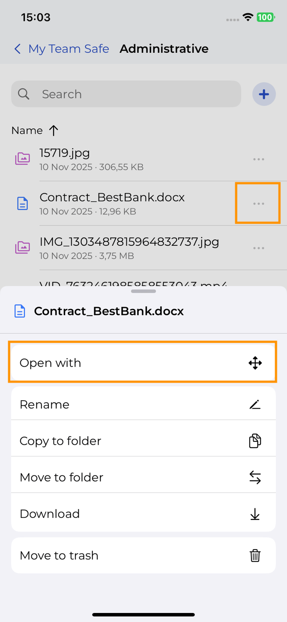Image resolution: width=287 pixels, height=622 pixels.
Task: Choose Move to folder option
Action: (62, 477)
